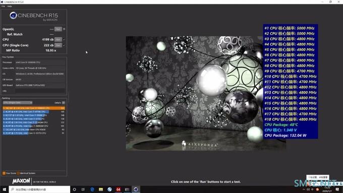
Task: Toggle the CPU (Single Core) test checkbox
Action: tap(64, 45)
